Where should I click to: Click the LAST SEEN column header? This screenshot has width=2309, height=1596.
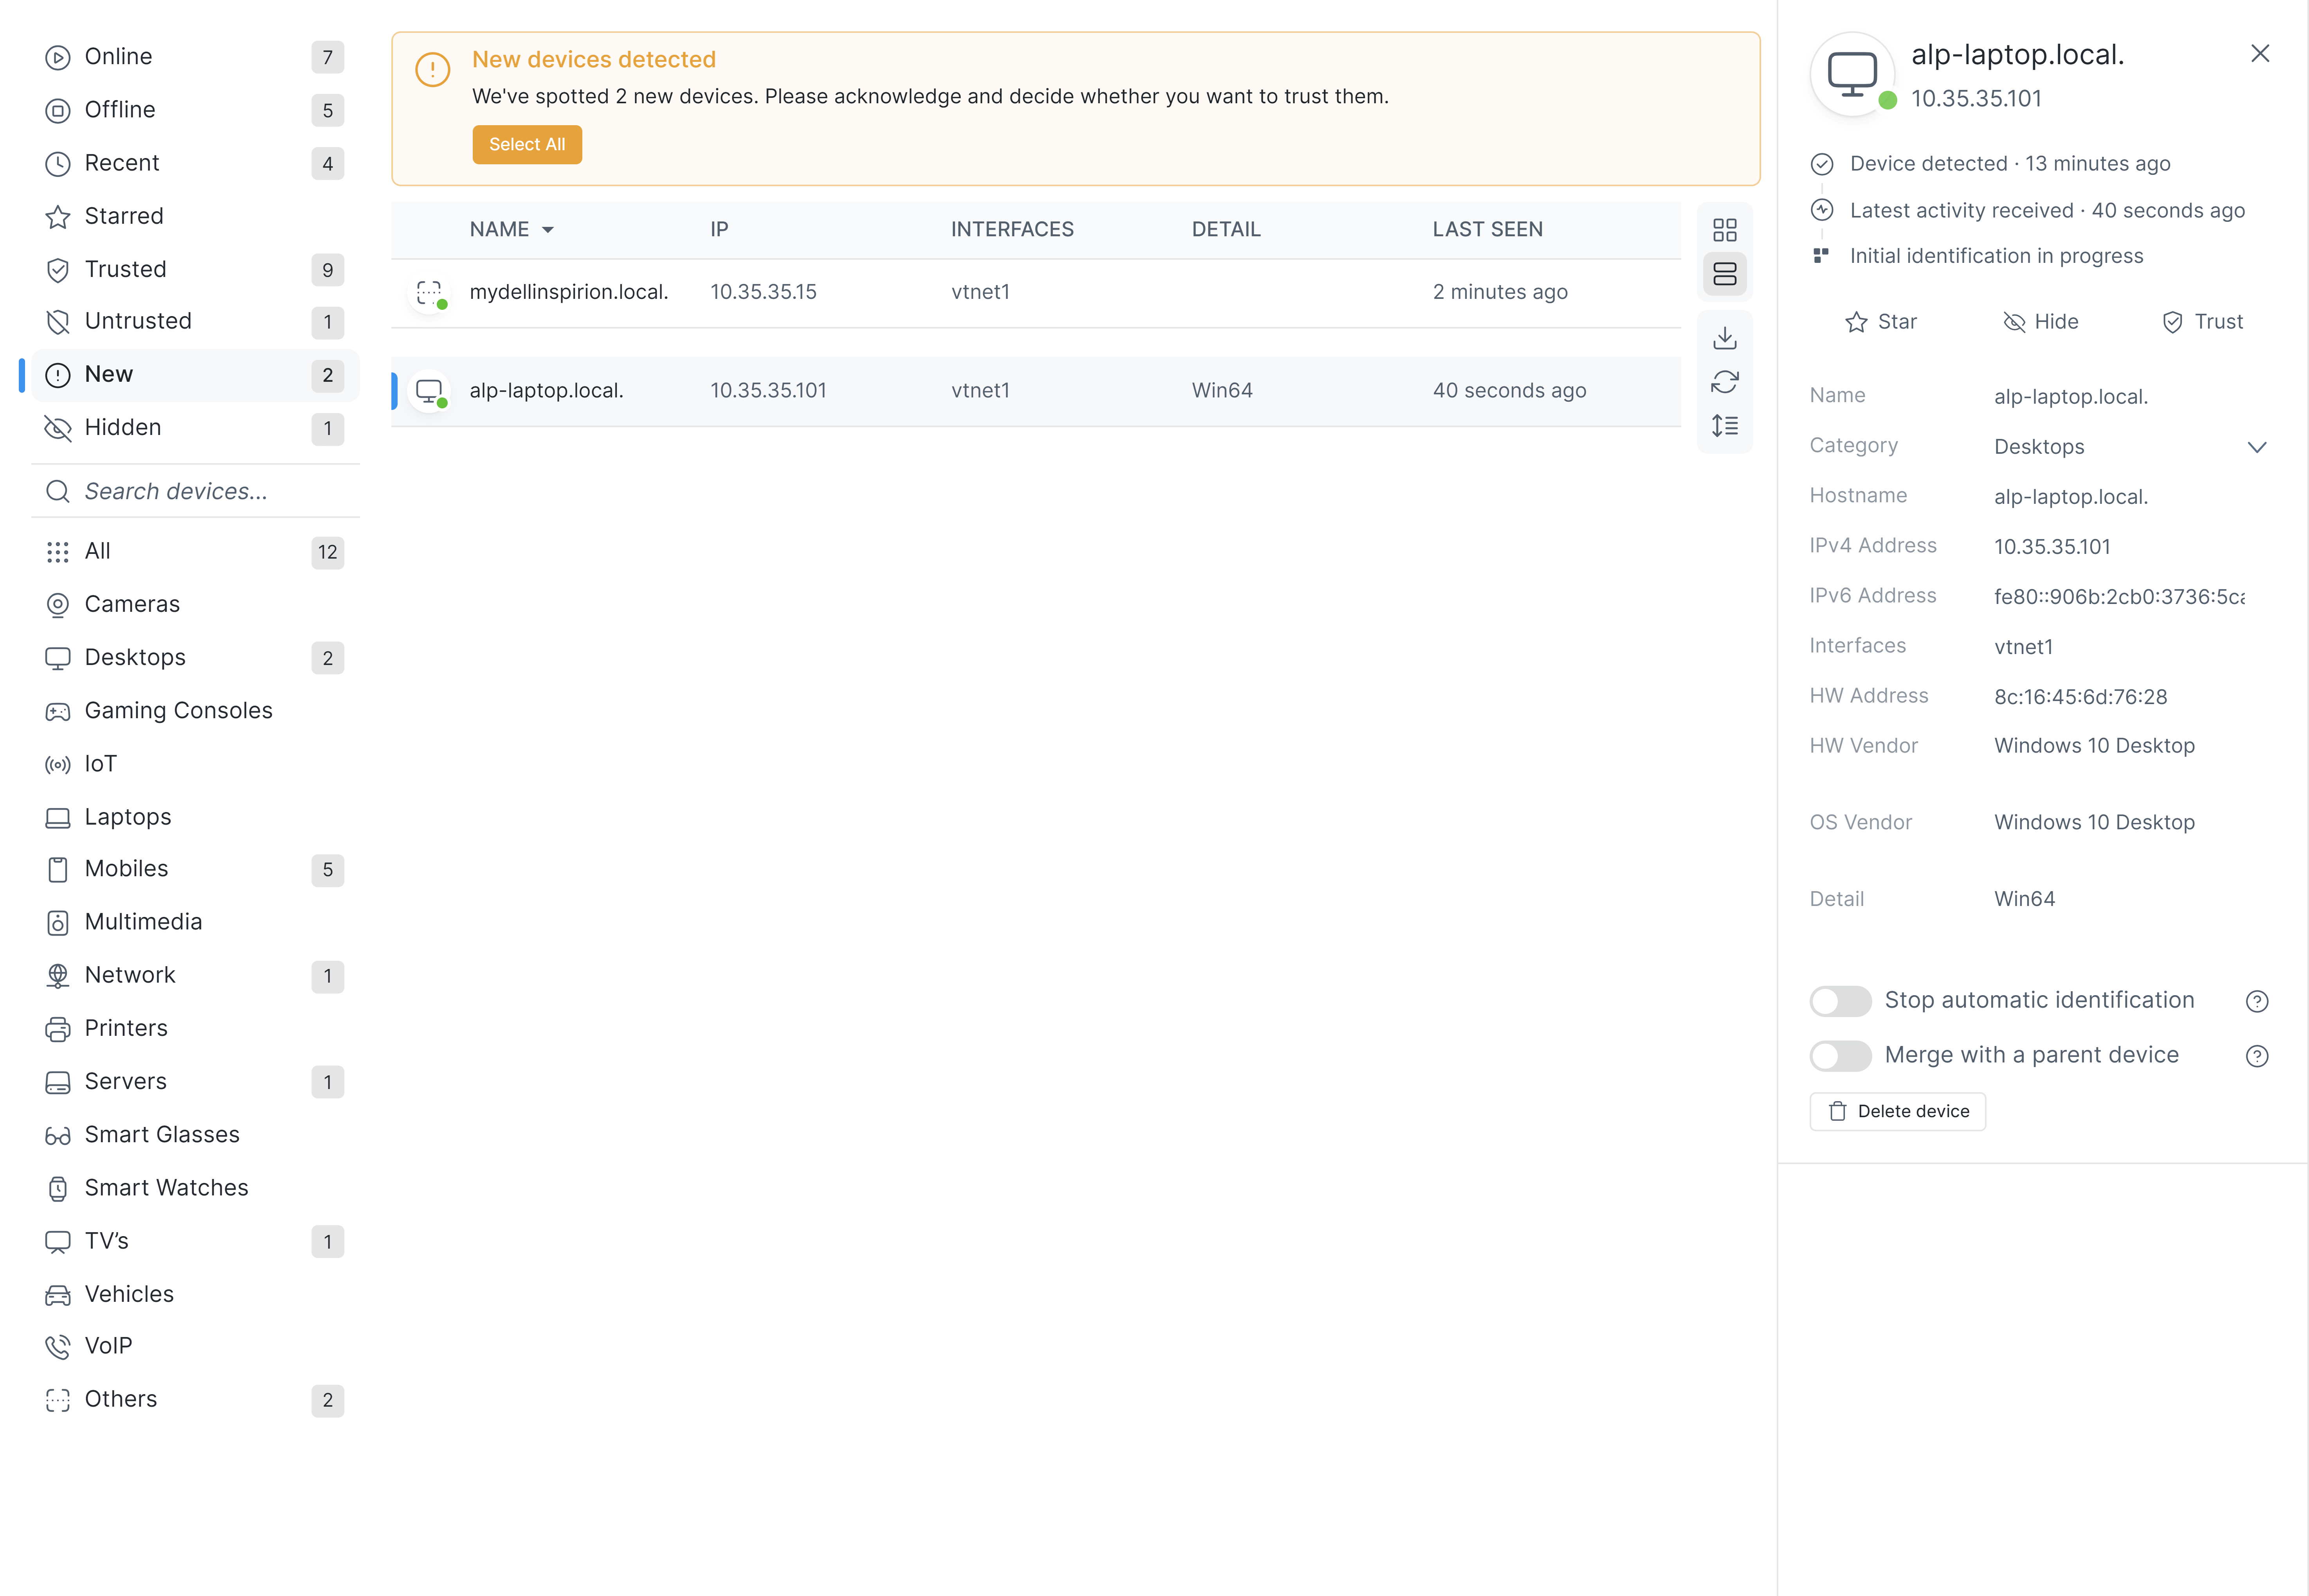tap(1487, 230)
